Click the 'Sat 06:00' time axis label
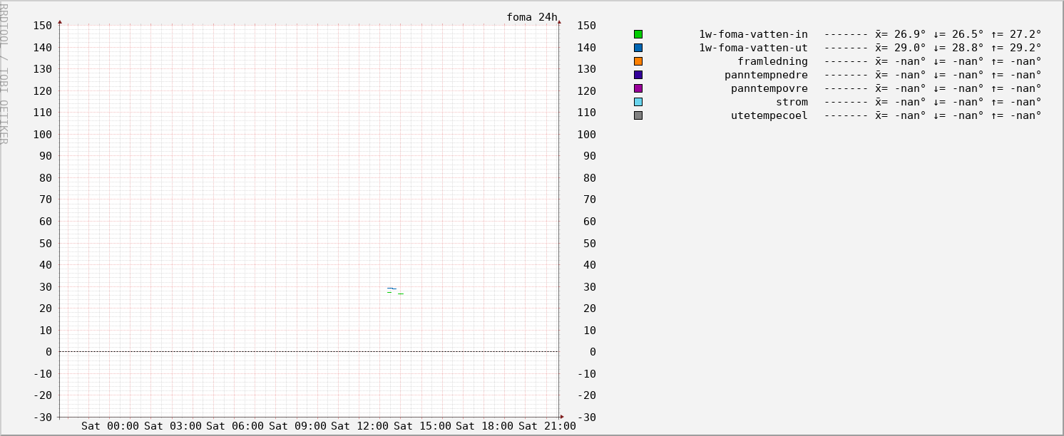The width and height of the screenshot is (1064, 436). (235, 426)
